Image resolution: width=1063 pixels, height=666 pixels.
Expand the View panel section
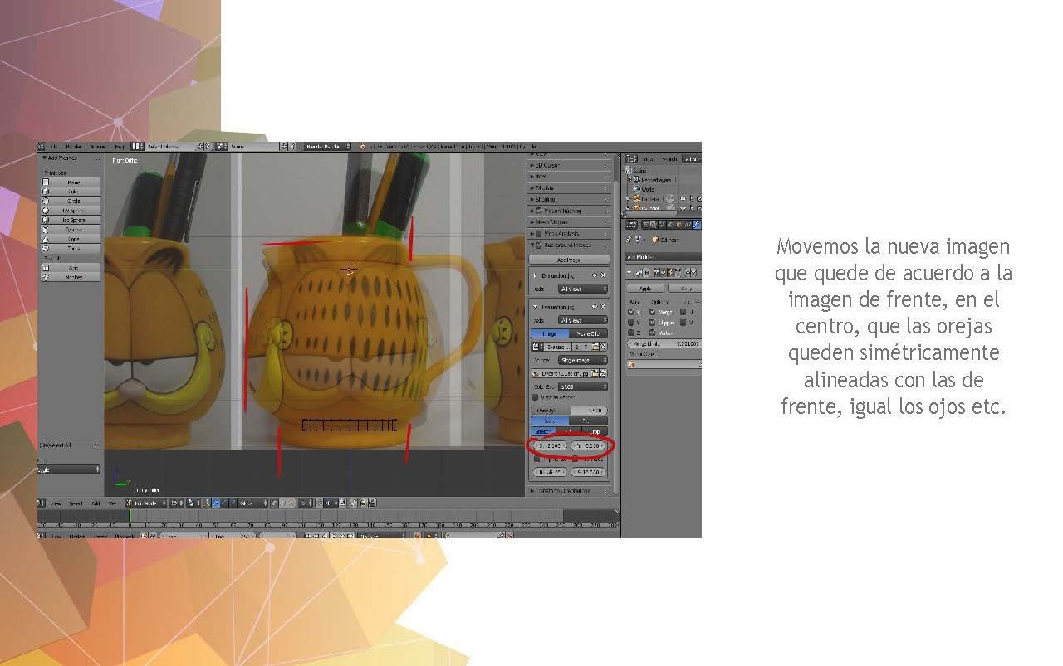(569, 154)
